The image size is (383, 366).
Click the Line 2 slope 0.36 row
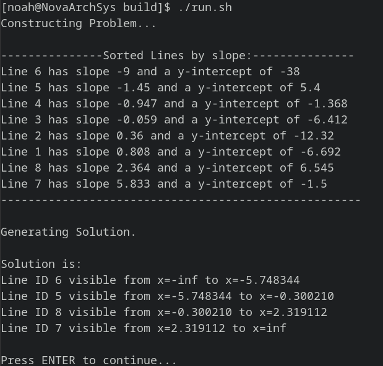(167, 136)
